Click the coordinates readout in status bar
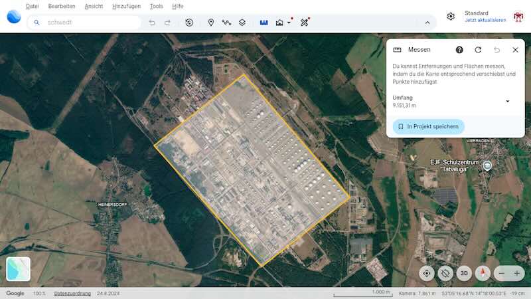 point(474,293)
